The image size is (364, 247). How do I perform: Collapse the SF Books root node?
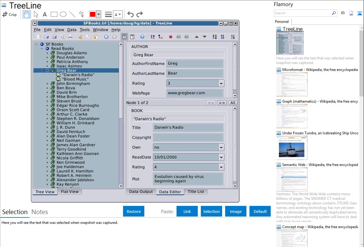(x=36, y=44)
